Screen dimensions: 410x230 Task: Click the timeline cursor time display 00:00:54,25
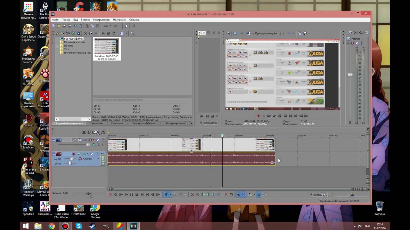[x=93, y=132]
